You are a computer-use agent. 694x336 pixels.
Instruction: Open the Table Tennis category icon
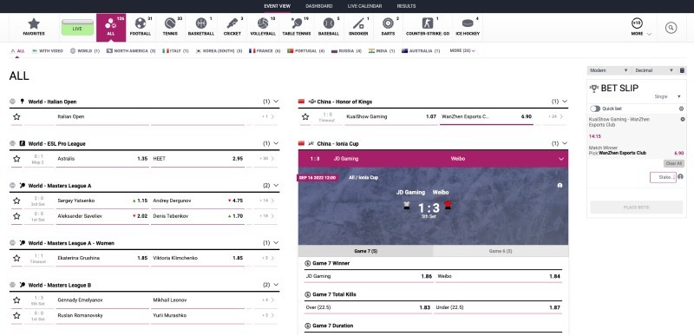point(296,23)
